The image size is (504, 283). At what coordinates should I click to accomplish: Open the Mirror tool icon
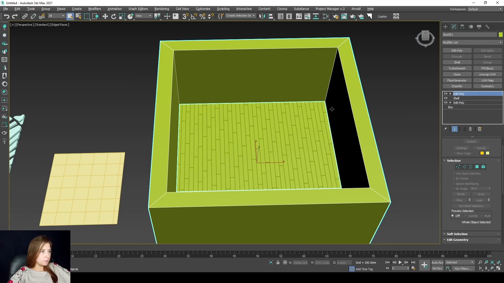click(262, 17)
